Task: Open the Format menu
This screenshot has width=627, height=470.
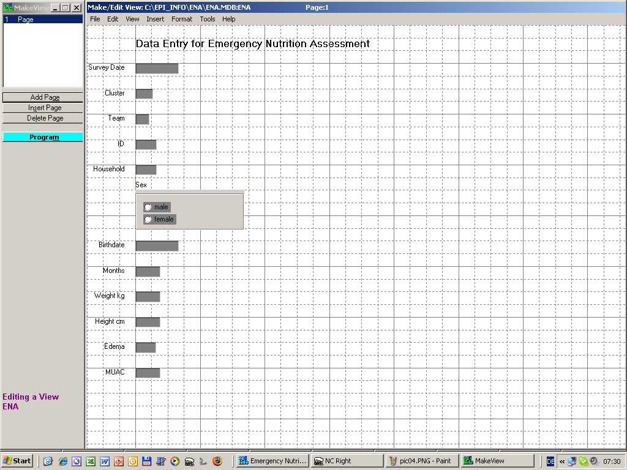Action: click(182, 19)
